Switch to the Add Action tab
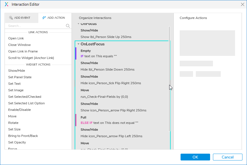The image size is (247, 165). [54, 18]
